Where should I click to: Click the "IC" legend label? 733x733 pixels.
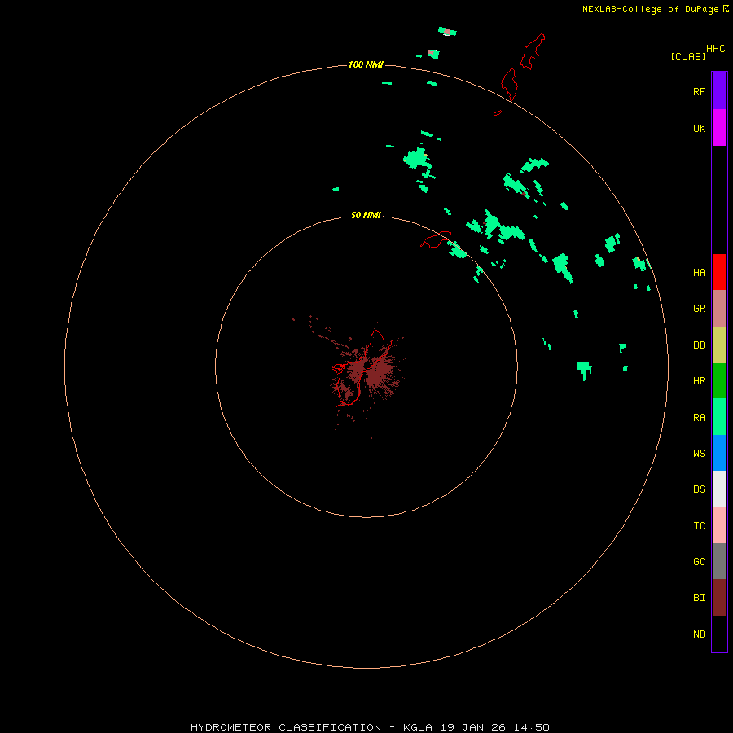tap(699, 526)
